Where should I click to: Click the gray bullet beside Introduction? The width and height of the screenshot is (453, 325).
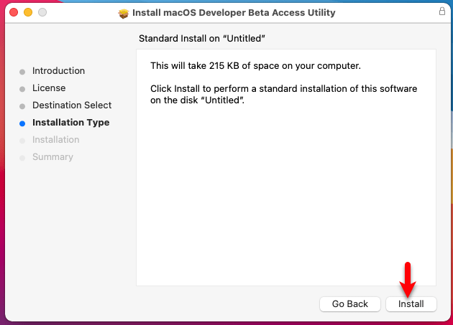[22, 72]
